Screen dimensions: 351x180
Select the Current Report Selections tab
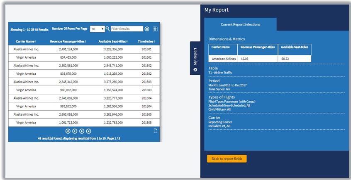click(x=241, y=24)
